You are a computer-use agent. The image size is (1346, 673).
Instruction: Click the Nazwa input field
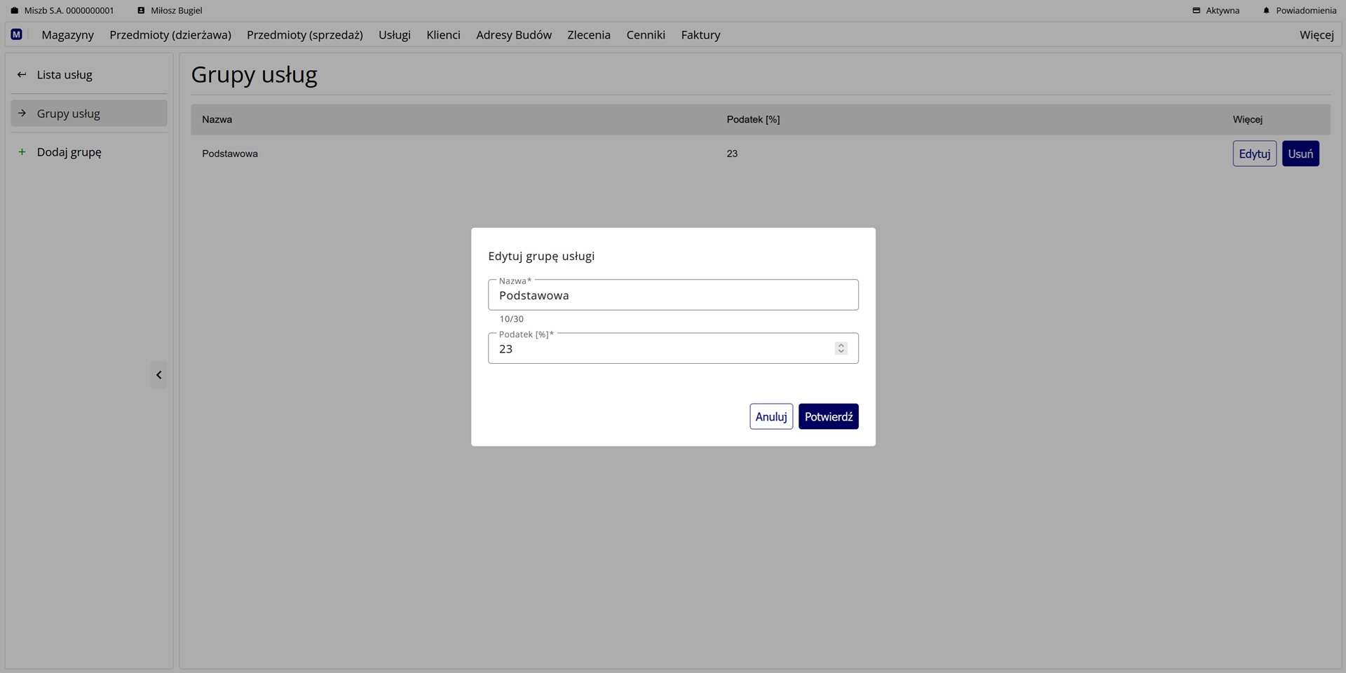coord(672,295)
